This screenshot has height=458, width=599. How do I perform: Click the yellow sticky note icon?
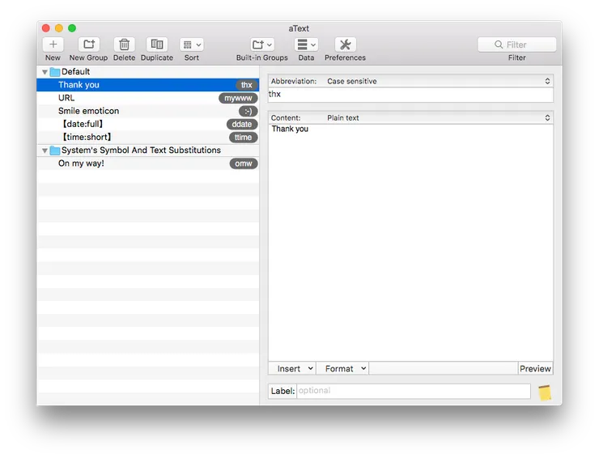[545, 392]
